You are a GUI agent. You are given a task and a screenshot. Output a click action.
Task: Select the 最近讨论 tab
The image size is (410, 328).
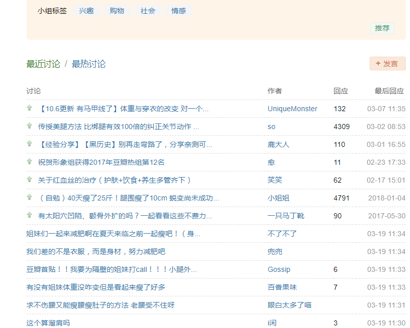(43, 64)
